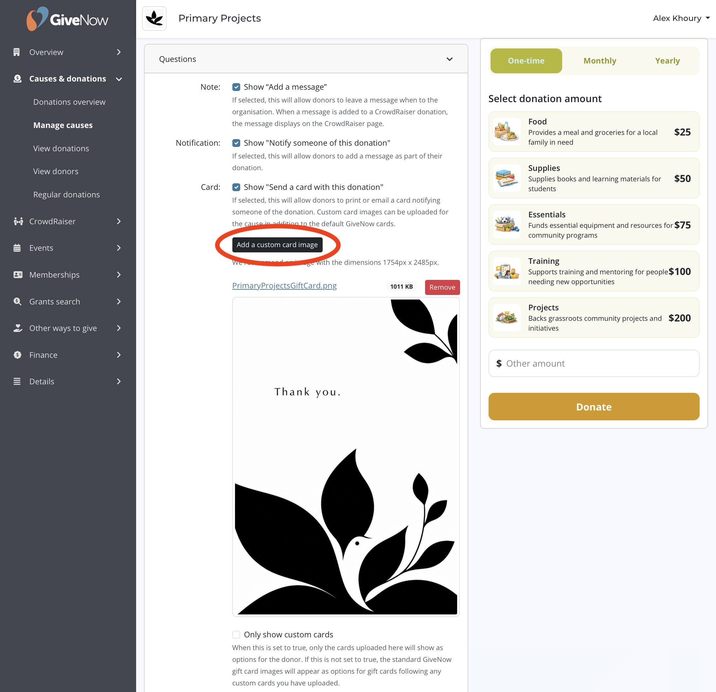Screen dimensions: 716x692
Task: Click the Projects house image
Action: tap(507, 318)
